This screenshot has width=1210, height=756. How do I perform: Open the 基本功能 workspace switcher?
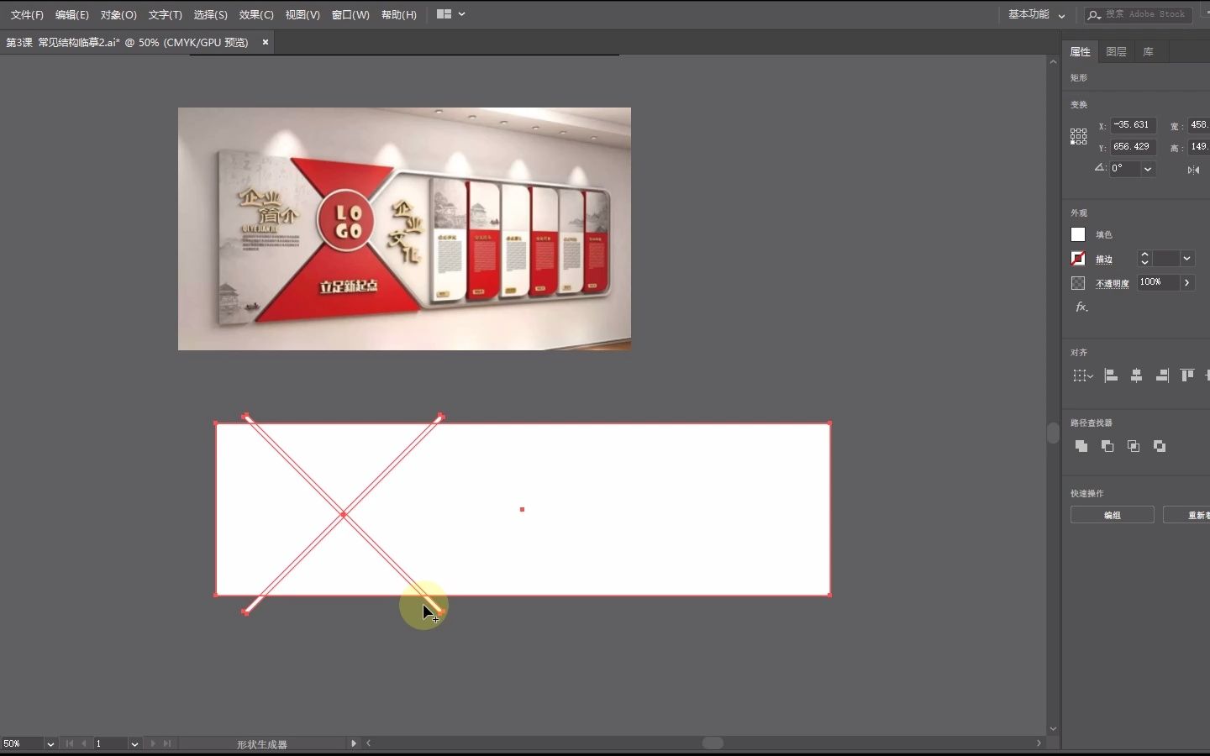coord(1037,14)
